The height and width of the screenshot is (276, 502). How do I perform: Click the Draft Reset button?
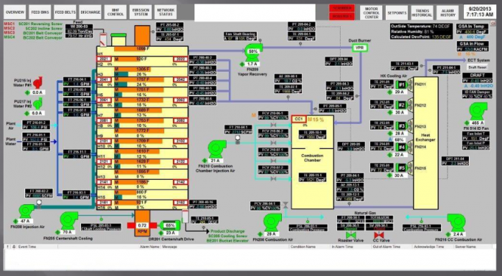click(x=478, y=67)
